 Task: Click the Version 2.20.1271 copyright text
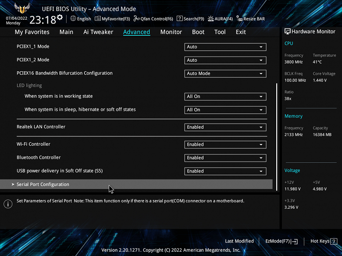point(171,250)
